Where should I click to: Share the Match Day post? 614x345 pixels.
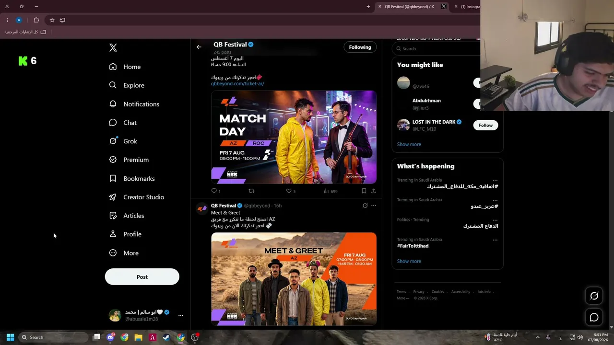(374, 191)
